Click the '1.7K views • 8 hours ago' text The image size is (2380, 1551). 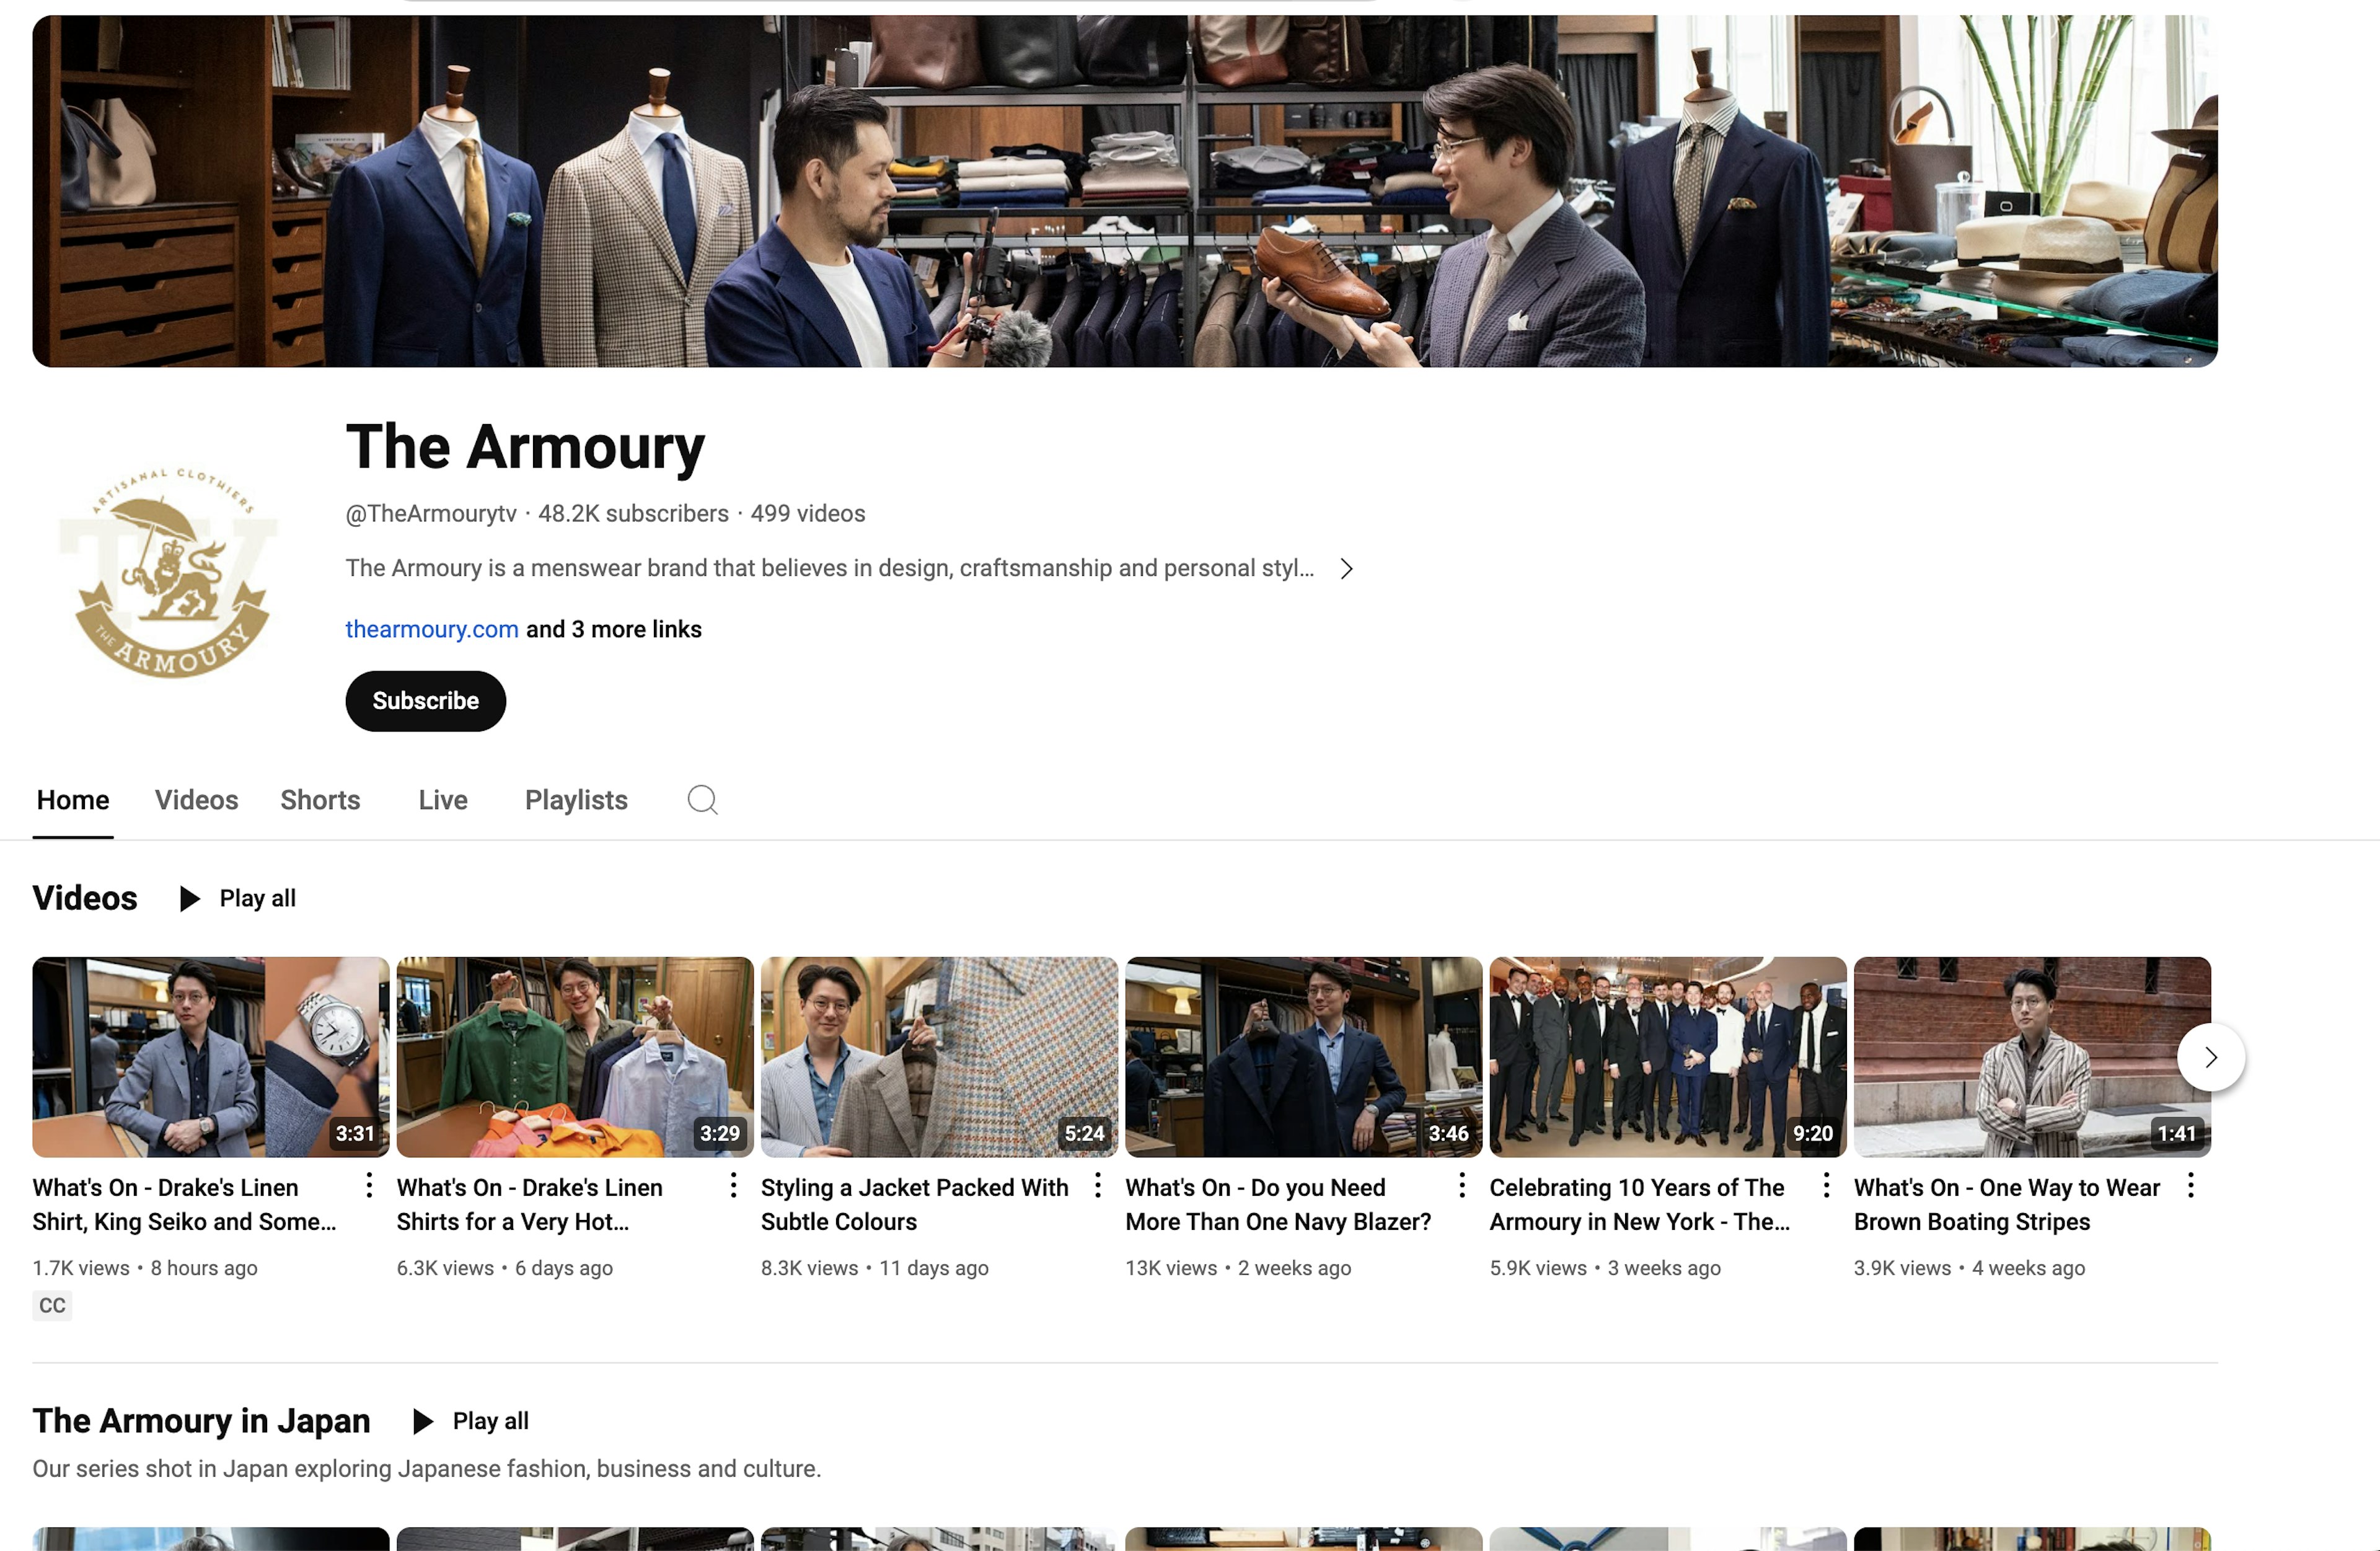(x=145, y=1268)
